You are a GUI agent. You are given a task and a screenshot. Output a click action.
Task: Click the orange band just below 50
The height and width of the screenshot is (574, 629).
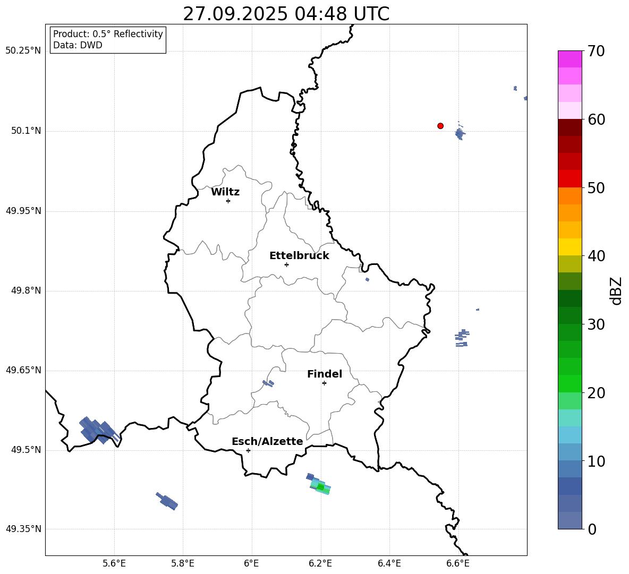click(x=569, y=195)
